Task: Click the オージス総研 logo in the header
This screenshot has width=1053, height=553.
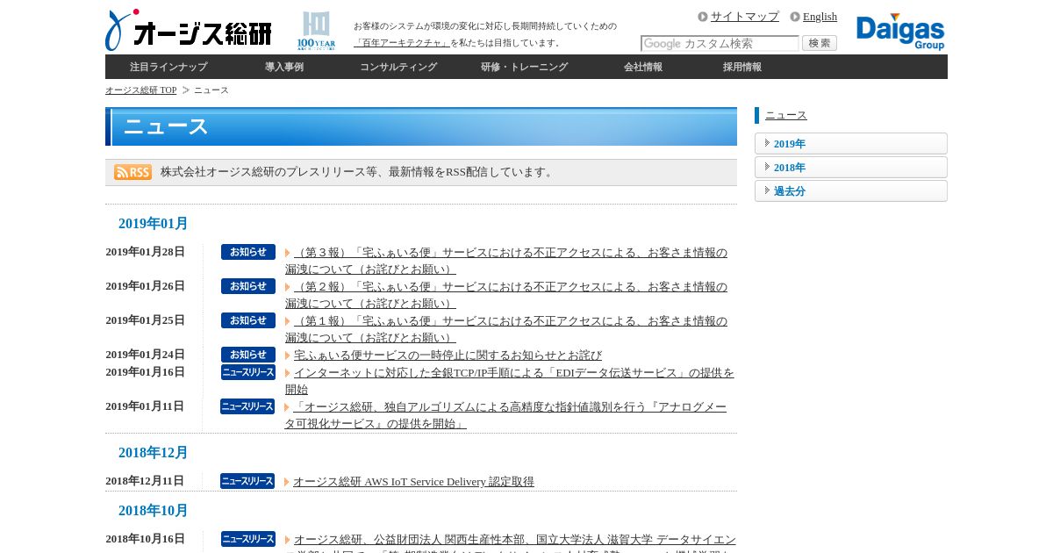Action: pos(189,31)
